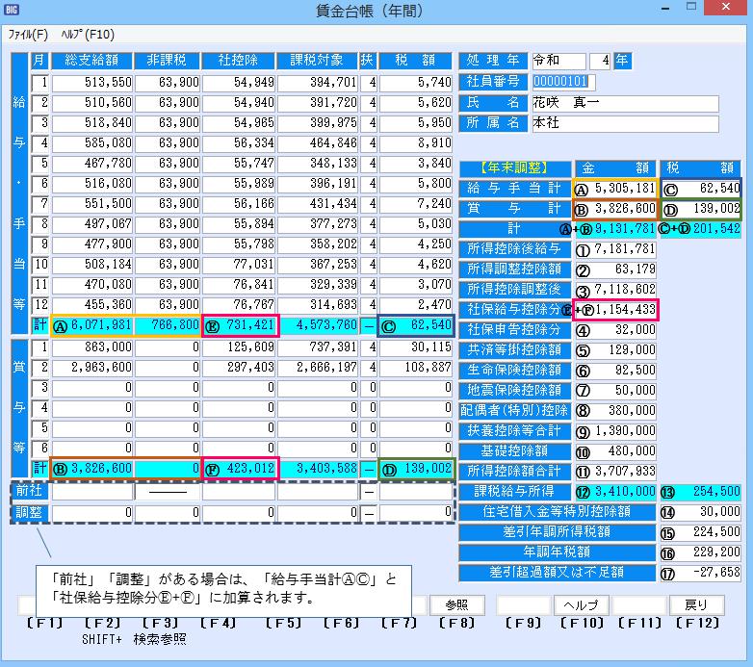Click 社保給与控除分 value 1,154,433
The width and height of the screenshot is (753, 667).
[615, 310]
